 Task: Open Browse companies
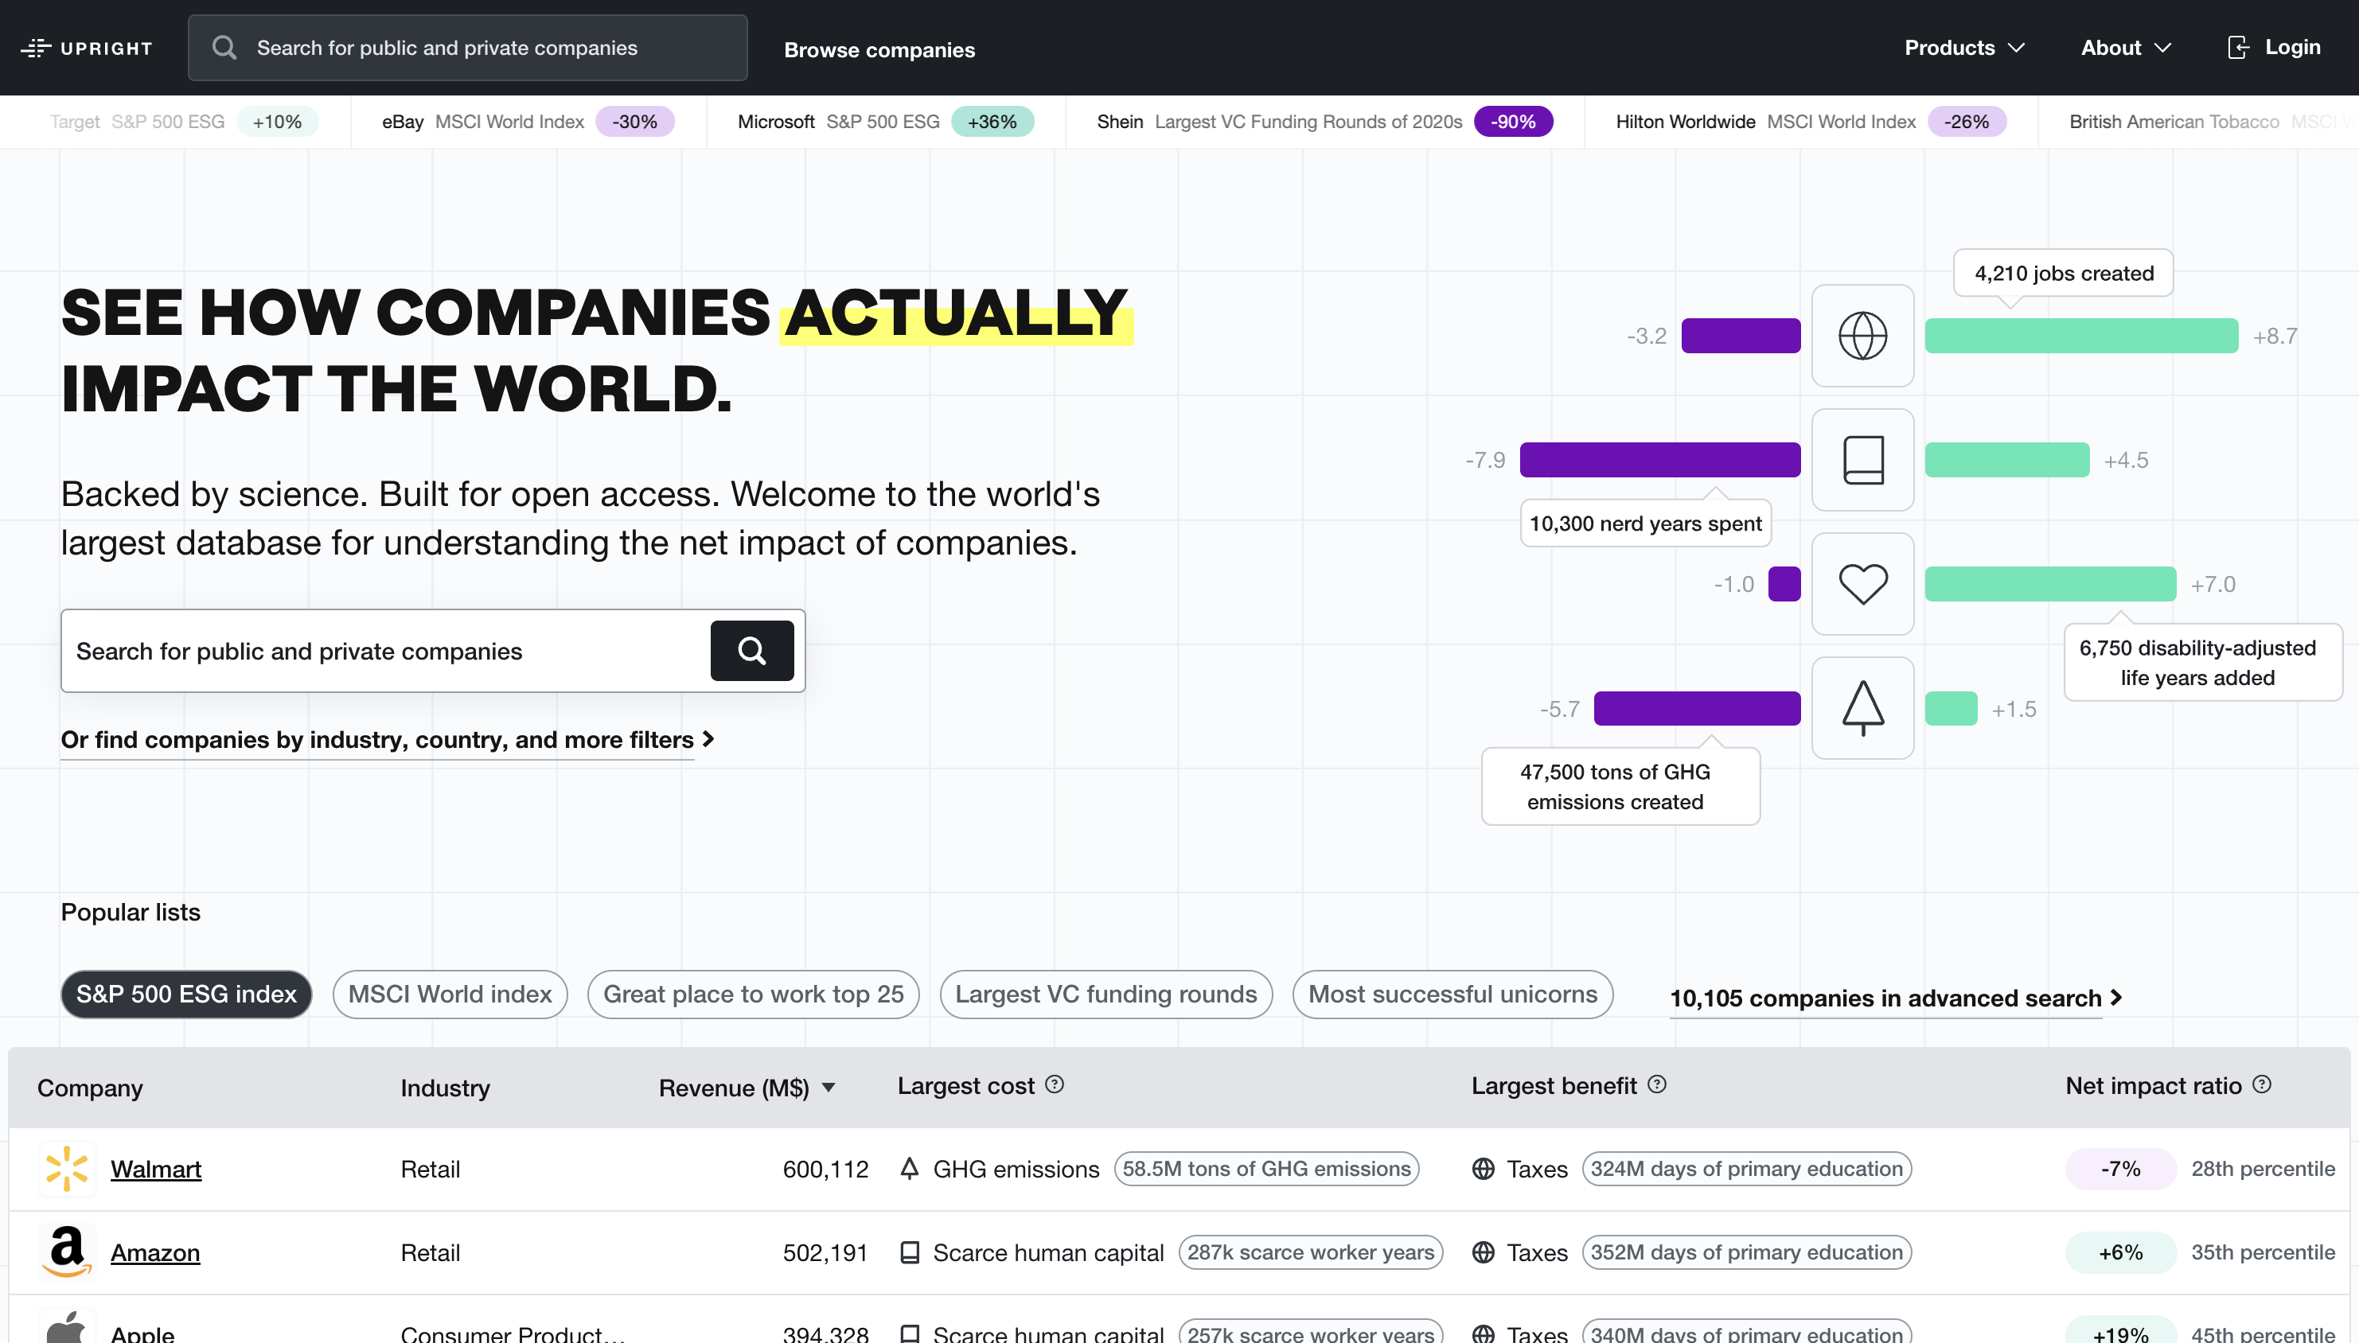coord(879,50)
